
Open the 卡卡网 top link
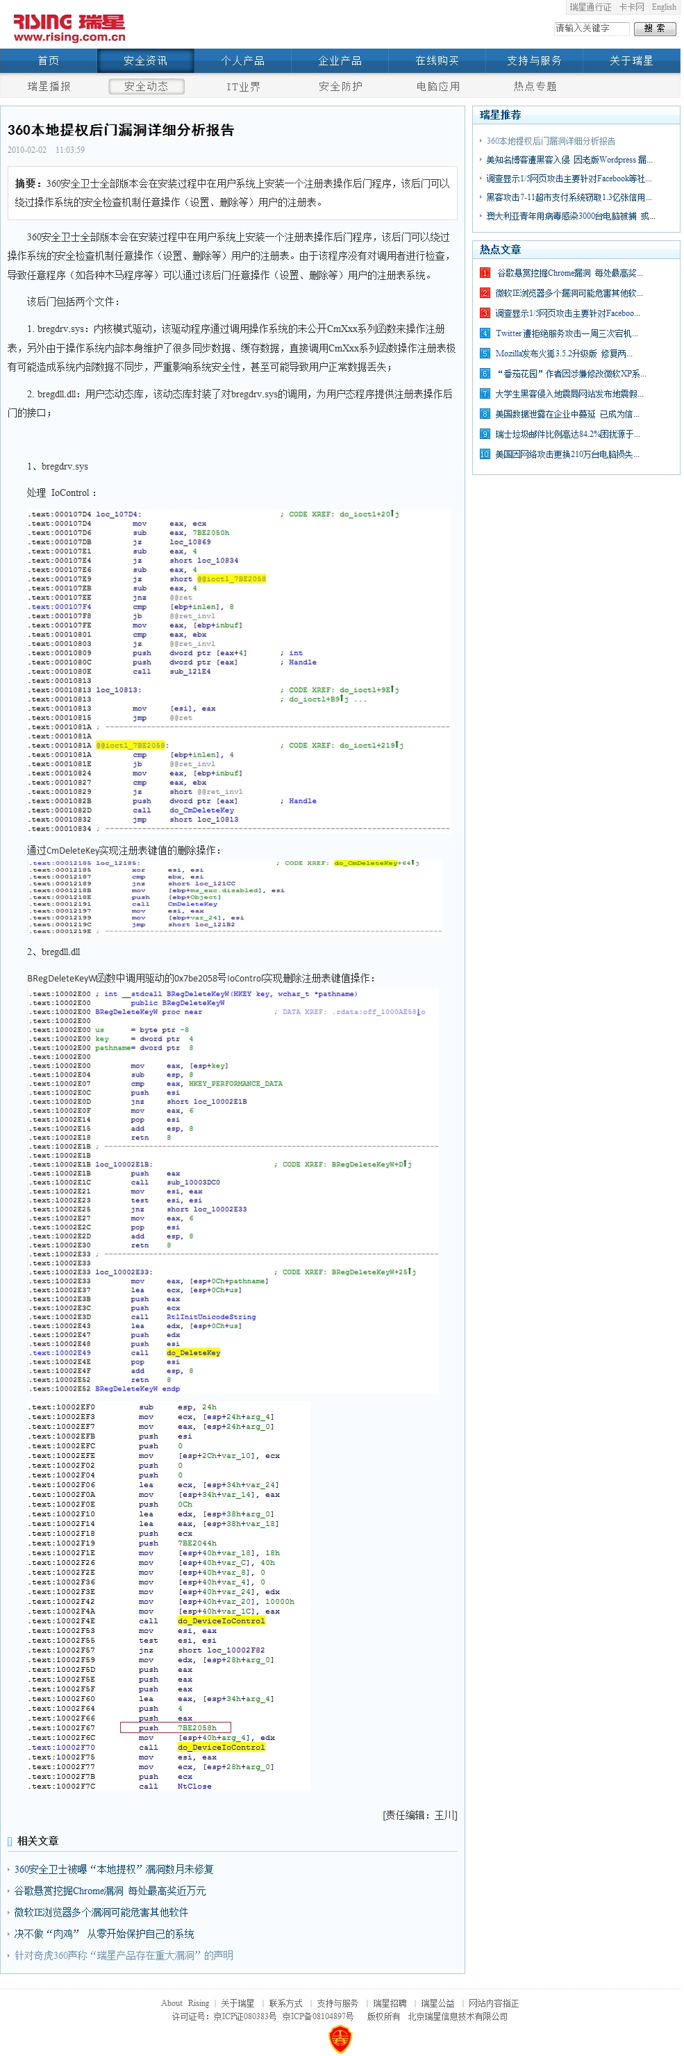(631, 7)
